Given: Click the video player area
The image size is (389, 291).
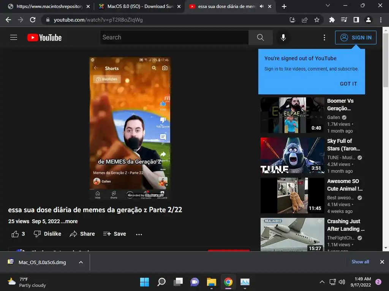Looking at the screenshot, I should tap(130, 128).
